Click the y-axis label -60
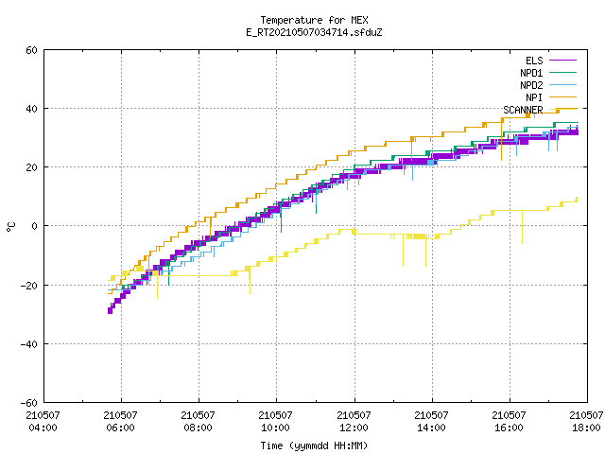The width and height of the screenshot is (605, 454). pos(29,404)
